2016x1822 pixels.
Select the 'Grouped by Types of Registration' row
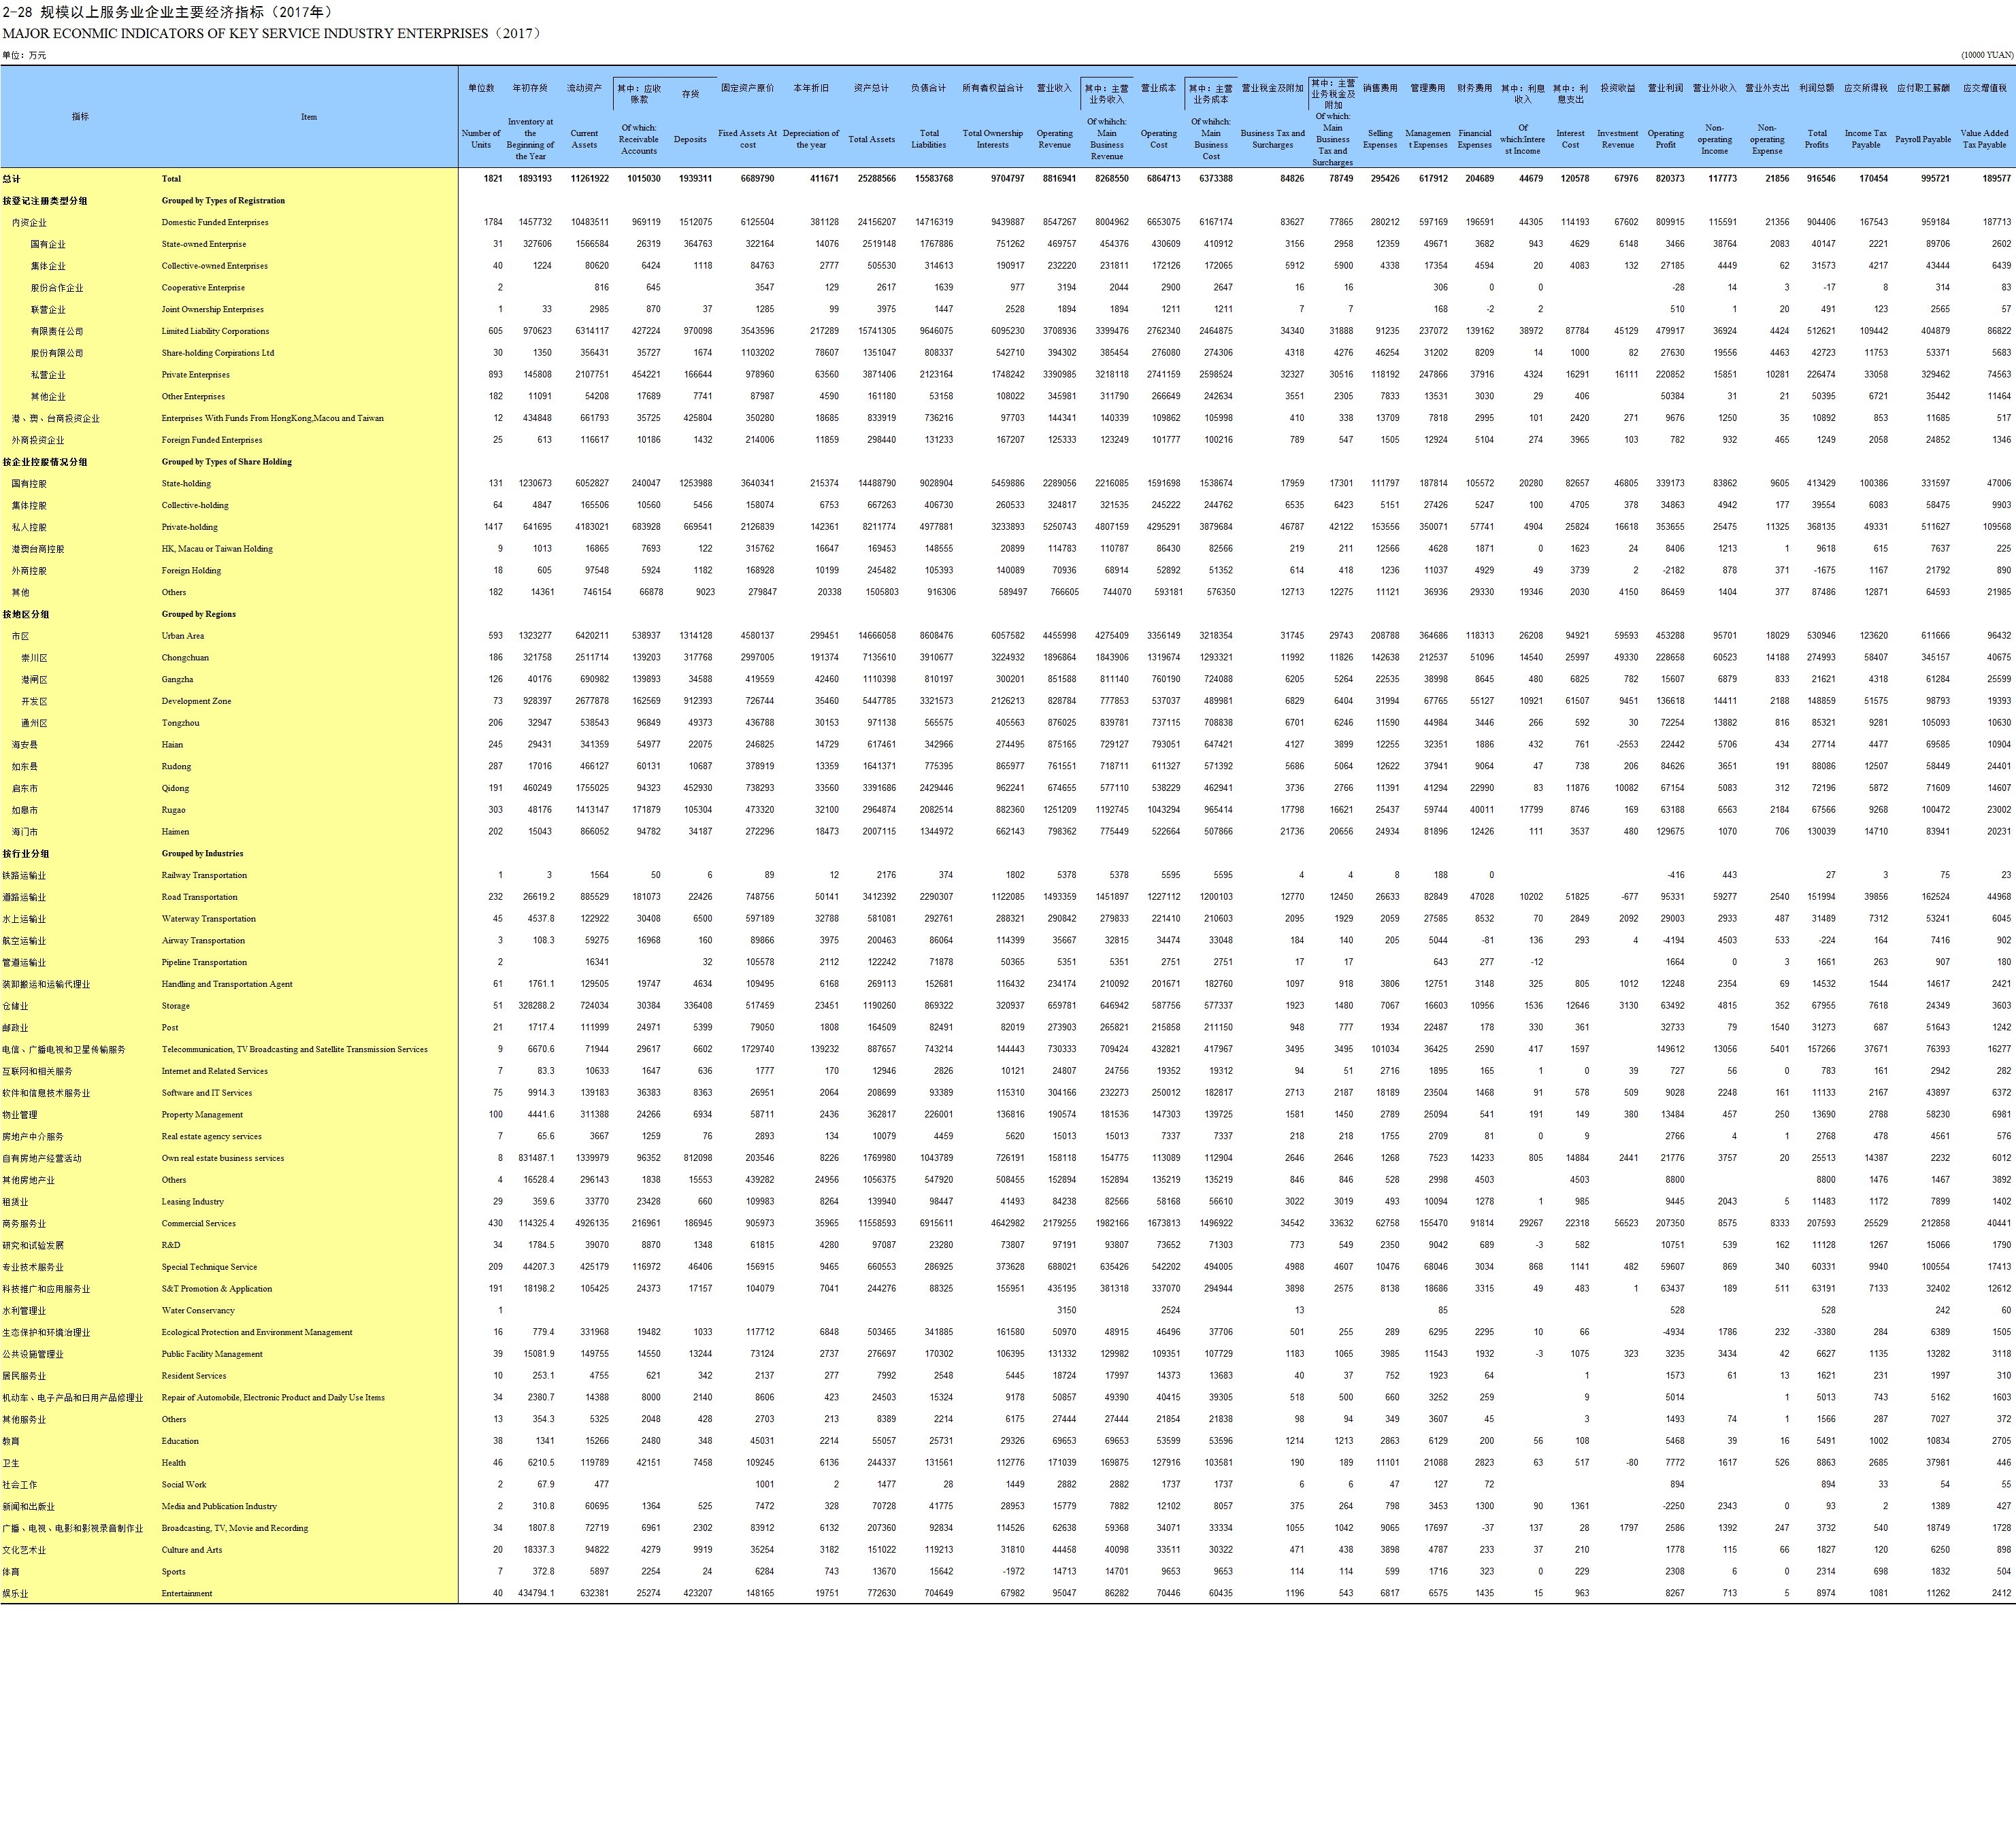pyautogui.click(x=223, y=201)
